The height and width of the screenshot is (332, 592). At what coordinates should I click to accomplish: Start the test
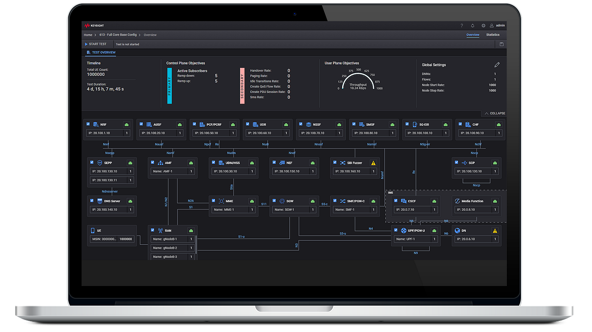coord(96,44)
